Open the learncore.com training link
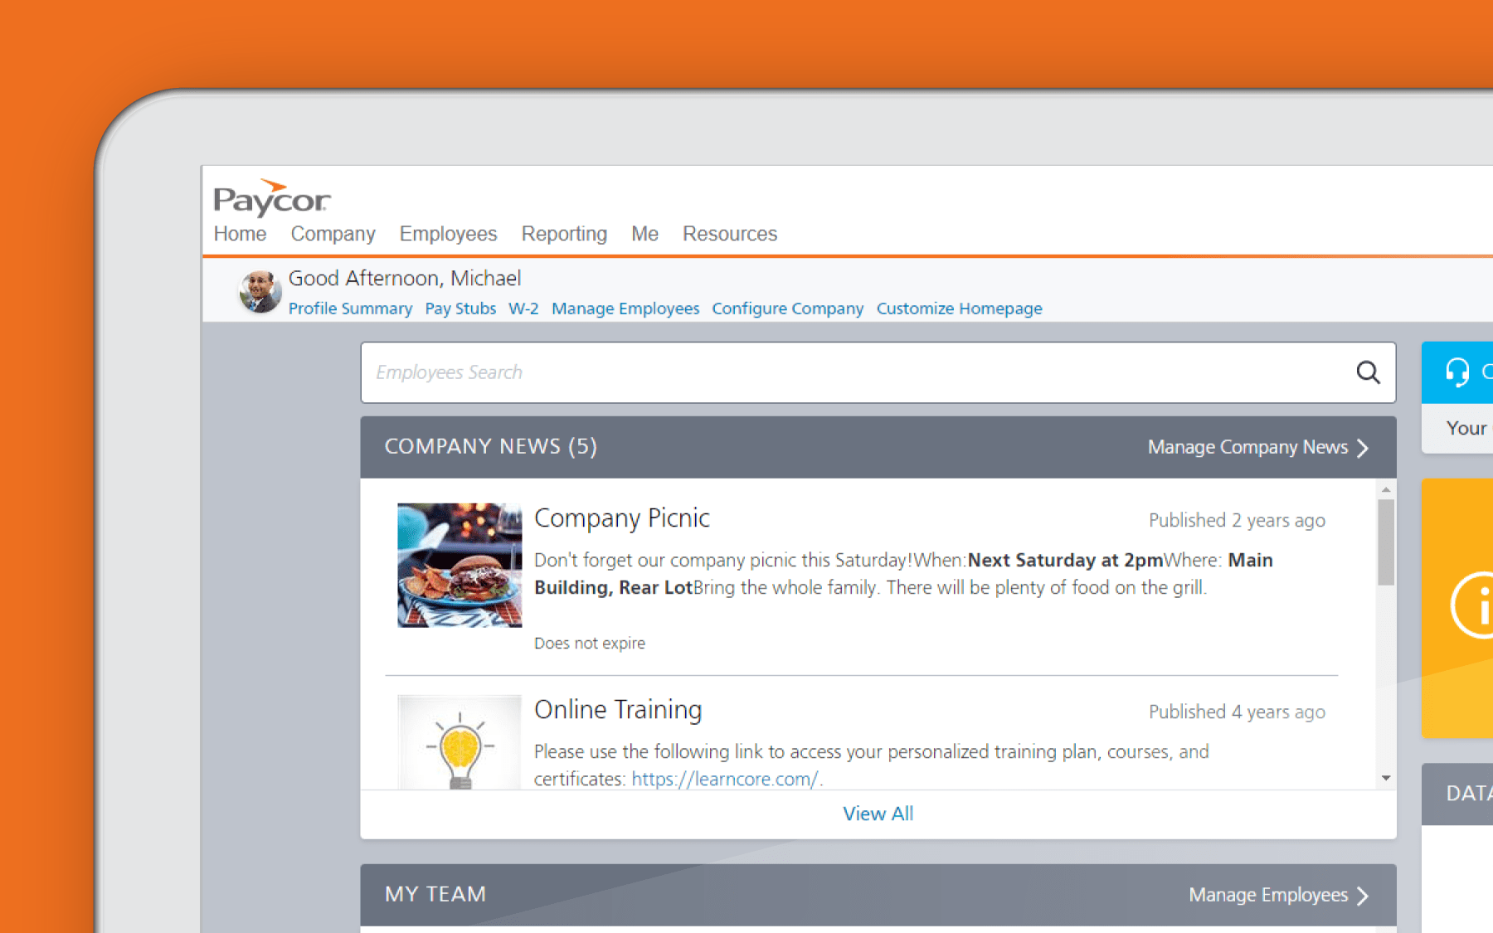This screenshot has height=933, width=1493. pyautogui.click(x=725, y=779)
